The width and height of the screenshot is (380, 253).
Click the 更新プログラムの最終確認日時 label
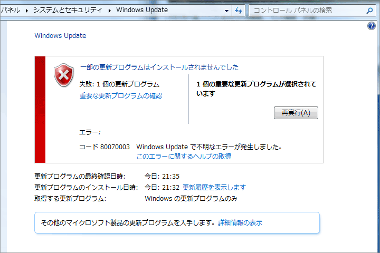point(80,176)
